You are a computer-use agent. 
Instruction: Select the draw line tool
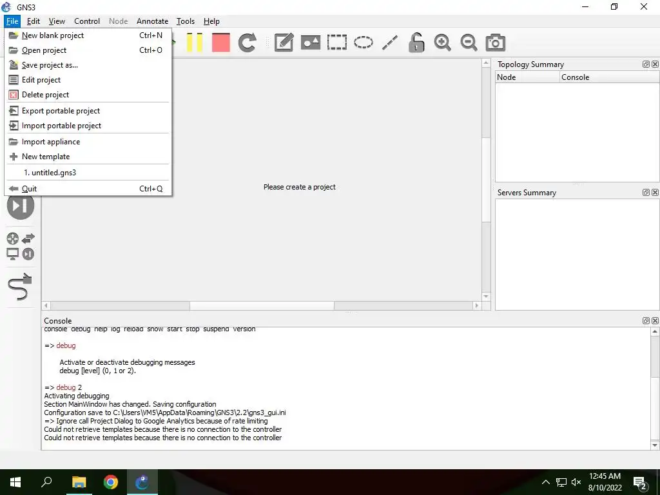[x=390, y=42]
